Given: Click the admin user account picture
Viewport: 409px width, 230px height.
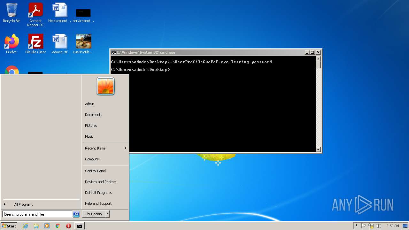Looking at the screenshot, I should click(x=105, y=86).
